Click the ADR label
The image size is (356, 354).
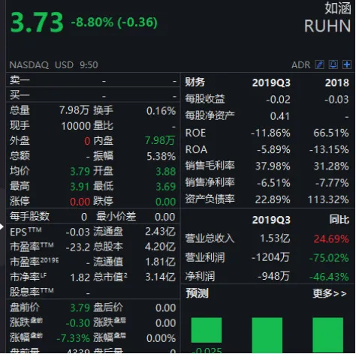[x=300, y=65]
